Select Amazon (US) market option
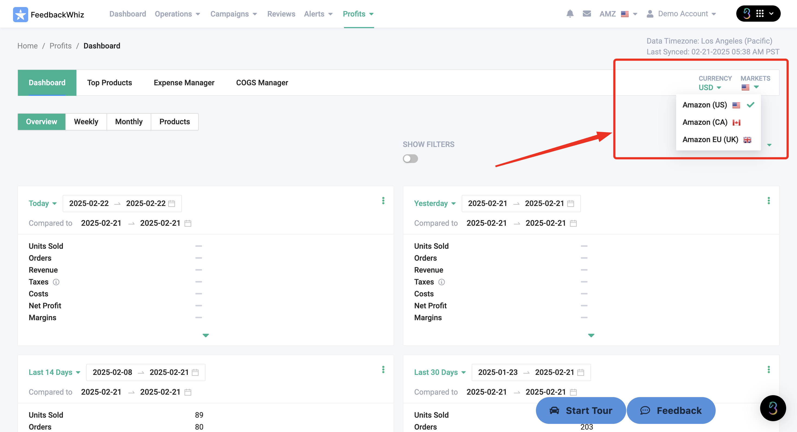The height and width of the screenshot is (432, 797). click(718, 105)
